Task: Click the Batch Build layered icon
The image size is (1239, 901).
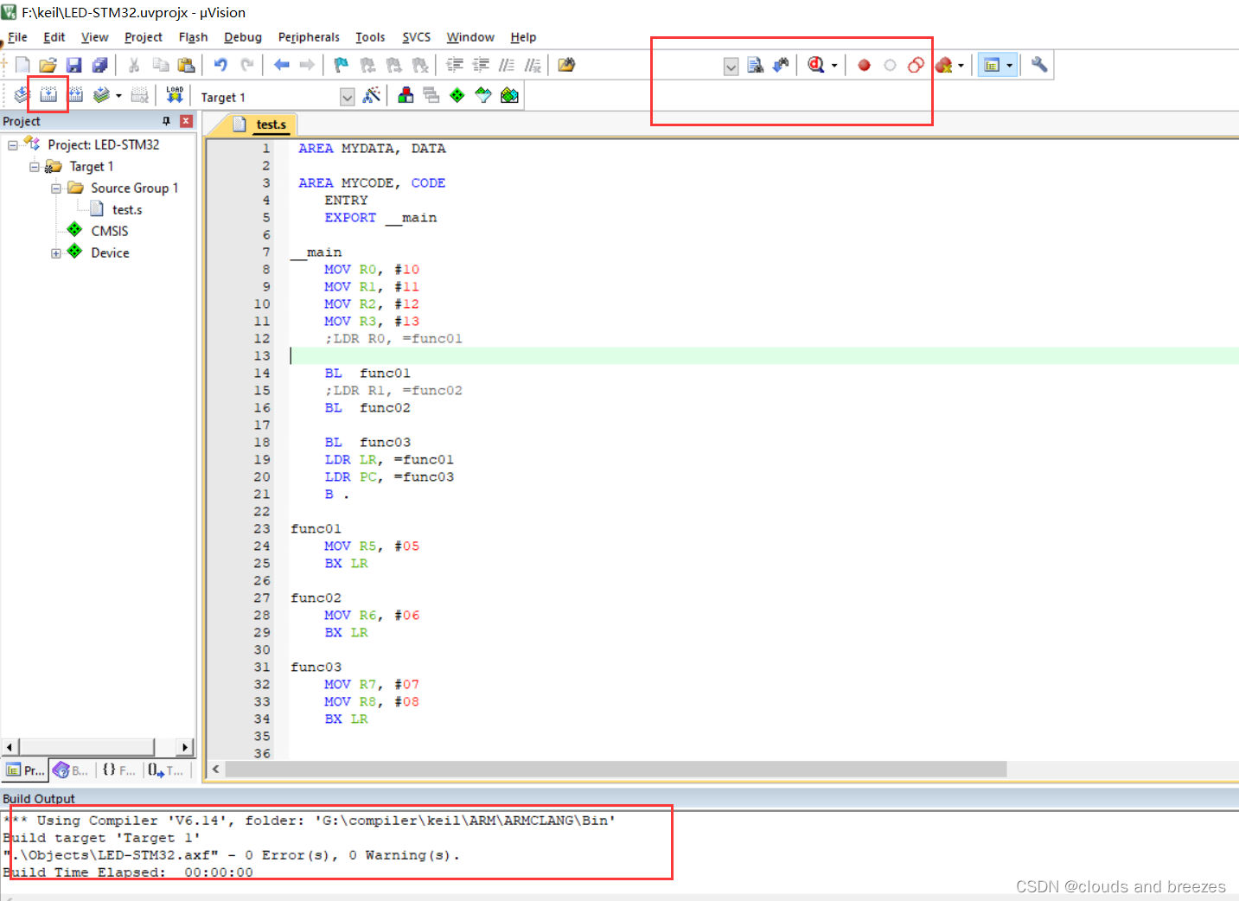Action: 102,95
